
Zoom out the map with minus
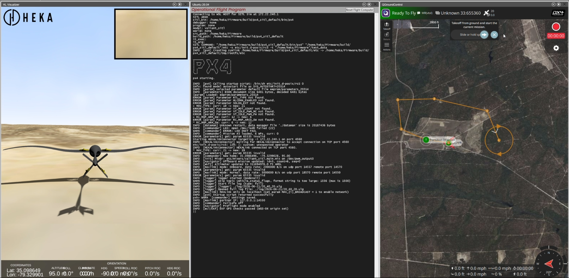coord(406,25)
